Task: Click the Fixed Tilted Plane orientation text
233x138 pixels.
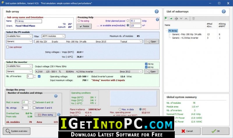Action: pos(25,26)
